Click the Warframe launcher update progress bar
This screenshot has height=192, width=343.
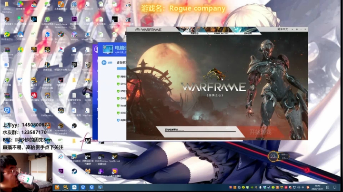[x=200, y=132]
